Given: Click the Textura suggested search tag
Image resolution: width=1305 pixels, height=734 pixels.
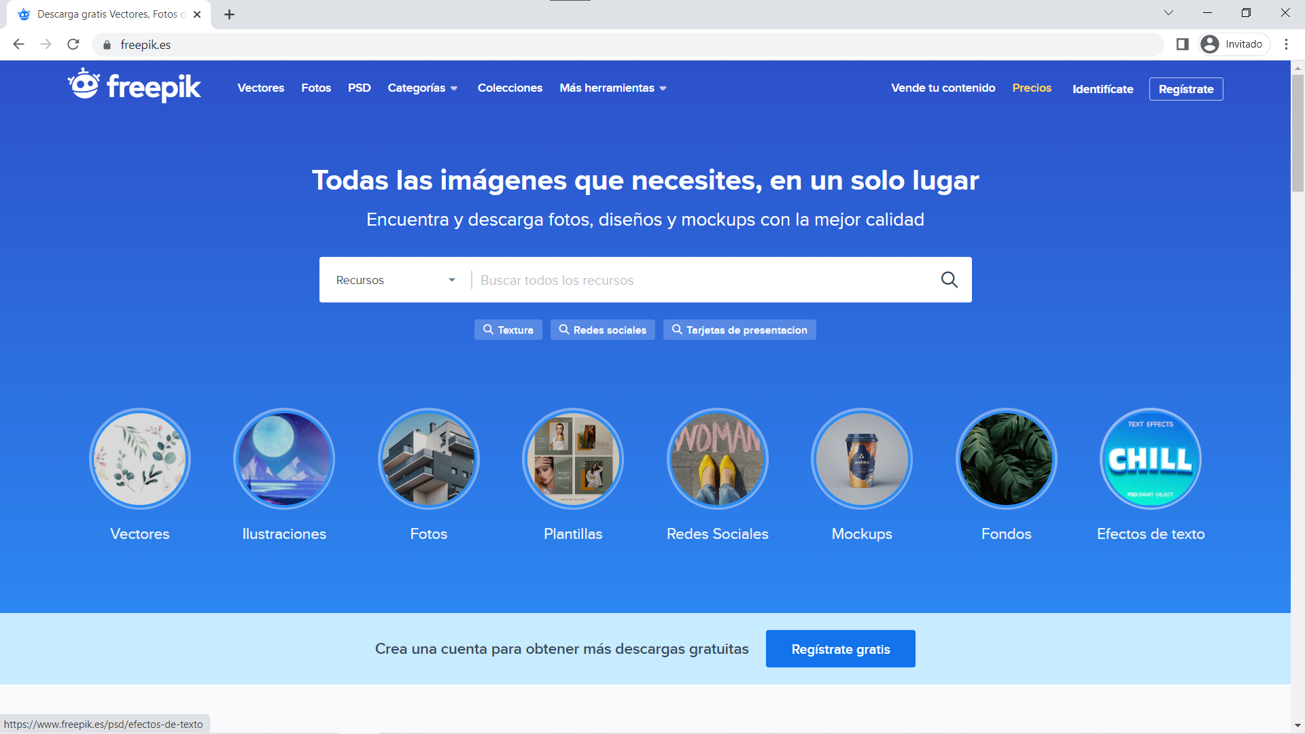Looking at the screenshot, I should tap(508, 330).
